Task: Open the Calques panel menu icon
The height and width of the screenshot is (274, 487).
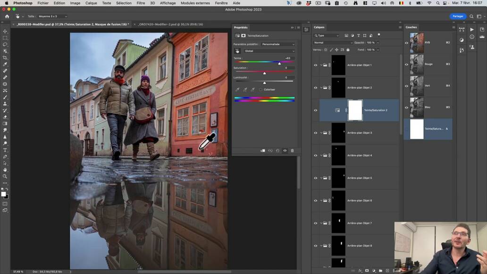Action: (x=400, y=27)
